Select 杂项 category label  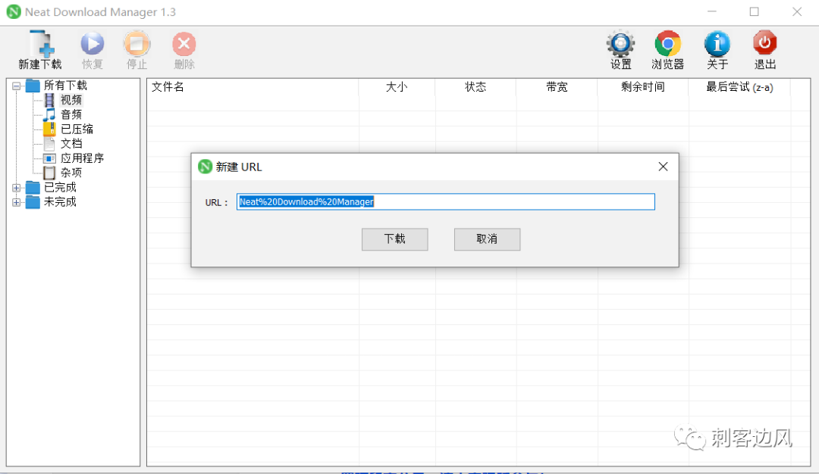(71, 173)
